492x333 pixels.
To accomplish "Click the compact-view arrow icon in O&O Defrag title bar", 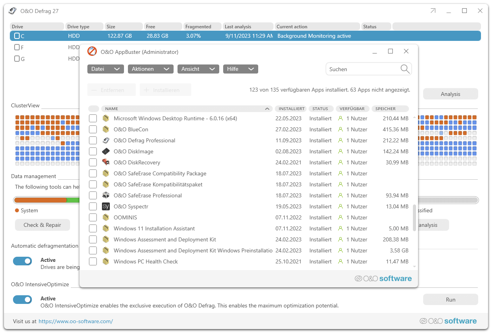I will (433, 11).
